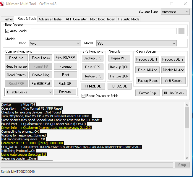193x177 pixels.
Task: Click the Reboot EDL [2] button
Action: [x=173, y=59]
